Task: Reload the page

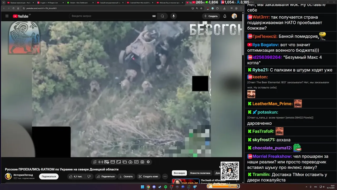Action: coord(13,8)
